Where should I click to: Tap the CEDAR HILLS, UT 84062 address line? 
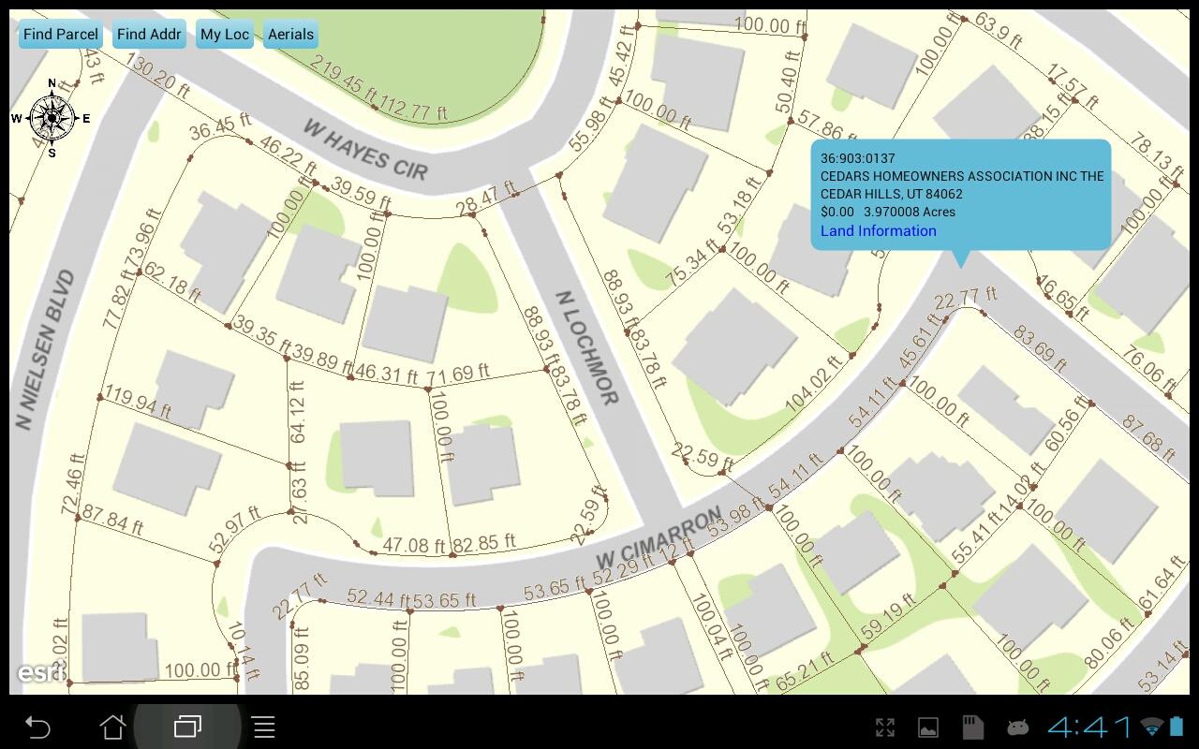(x=892, y=194)
